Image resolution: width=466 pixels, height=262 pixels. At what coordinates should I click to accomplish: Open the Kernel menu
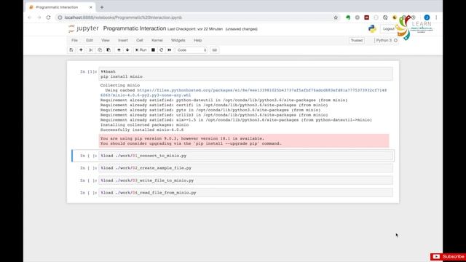click(x=157, y=40)
